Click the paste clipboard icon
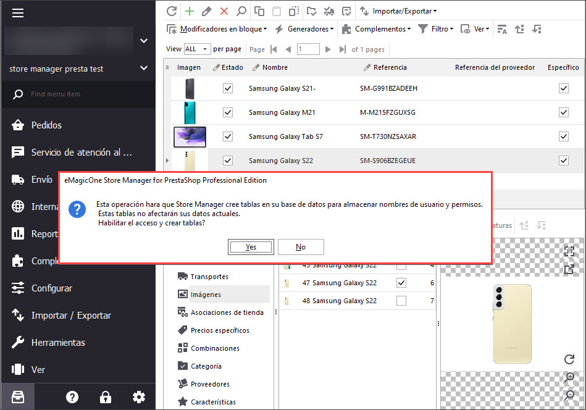This screenshot has width=586, height=410. [277, 11]
